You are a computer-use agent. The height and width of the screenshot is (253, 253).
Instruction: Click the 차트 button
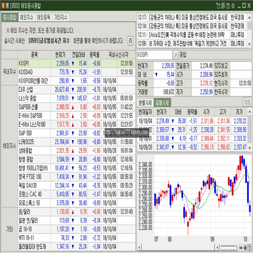pos(247,102)
